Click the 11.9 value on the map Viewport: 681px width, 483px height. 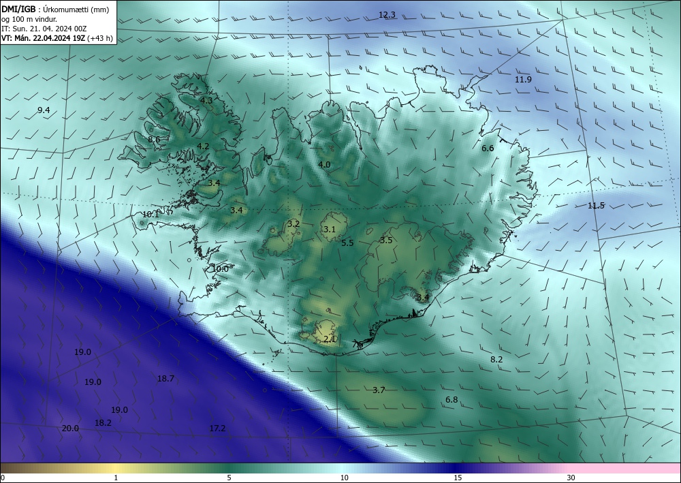click(x=523, y=80)
